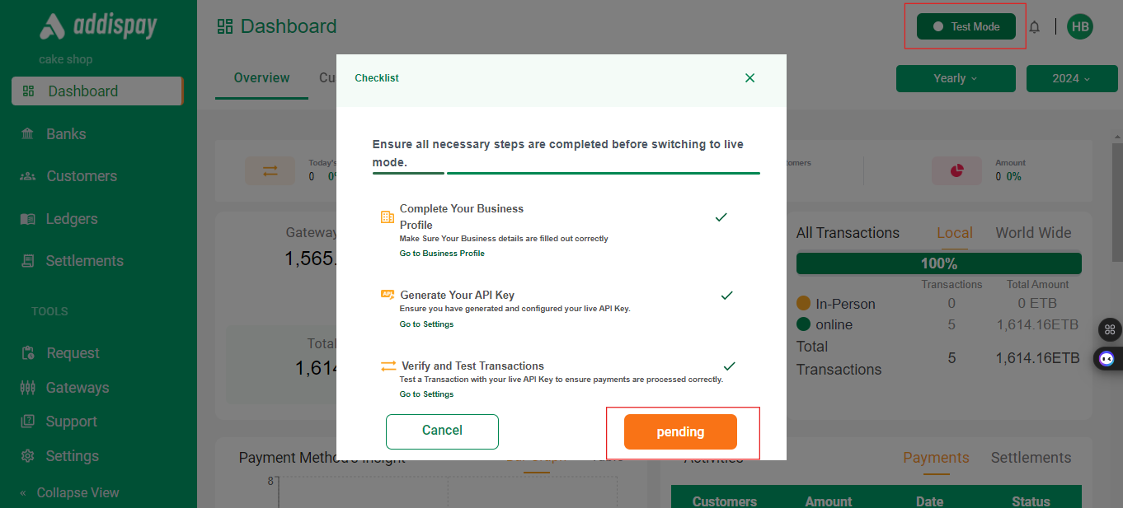Click the Support sidebar icon
The width and height of the screenshot is (1123, 508).
coord(28,422)
